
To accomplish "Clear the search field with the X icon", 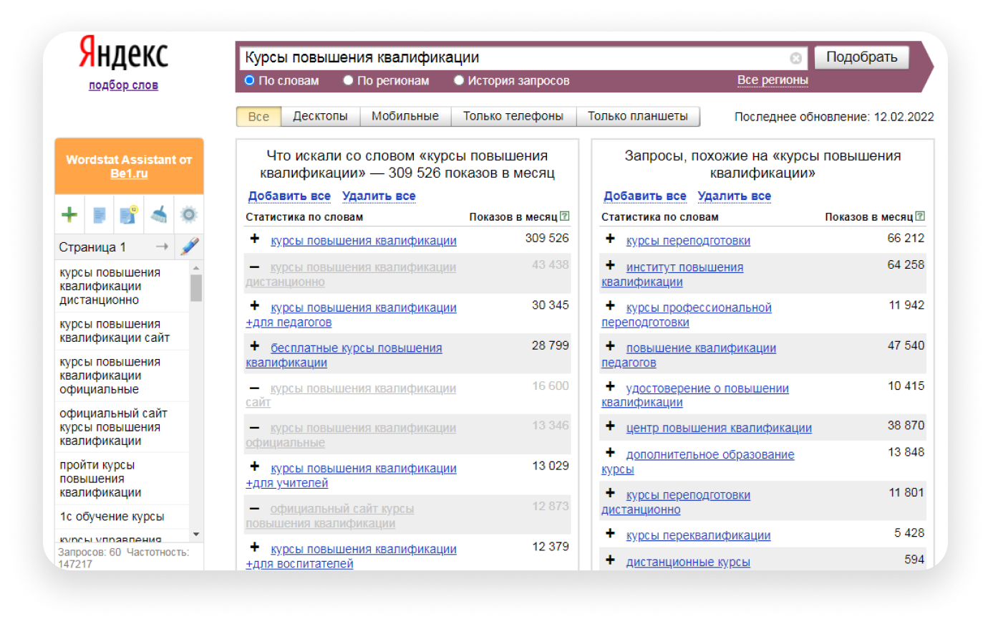I will pos(796,58).
